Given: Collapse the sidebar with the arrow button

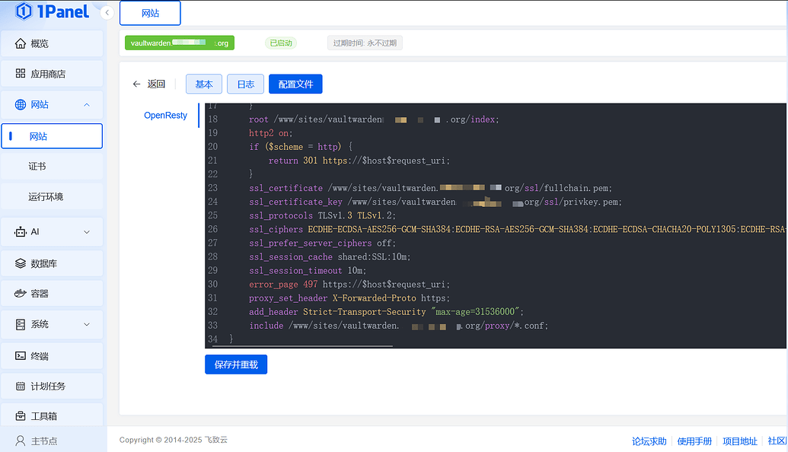Looking at the screenshot, I should click(107, 13).
